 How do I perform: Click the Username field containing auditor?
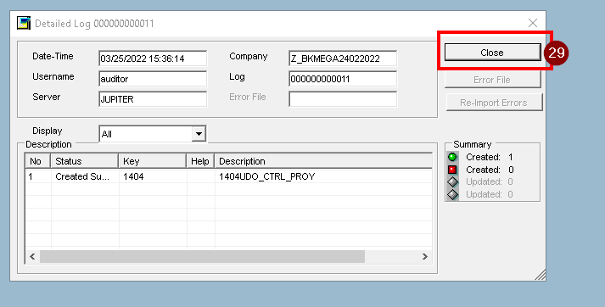pyautogui.click(x=153, y=79)
